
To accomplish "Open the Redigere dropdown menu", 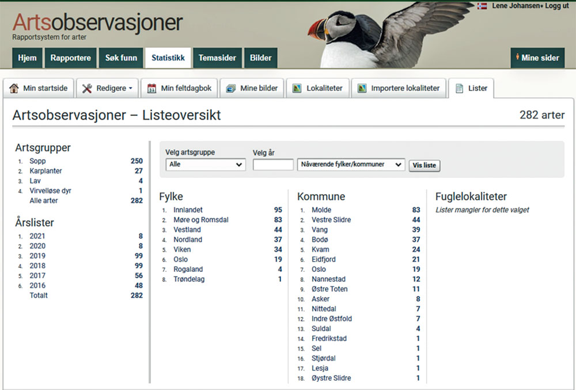I will click(107, 88).
